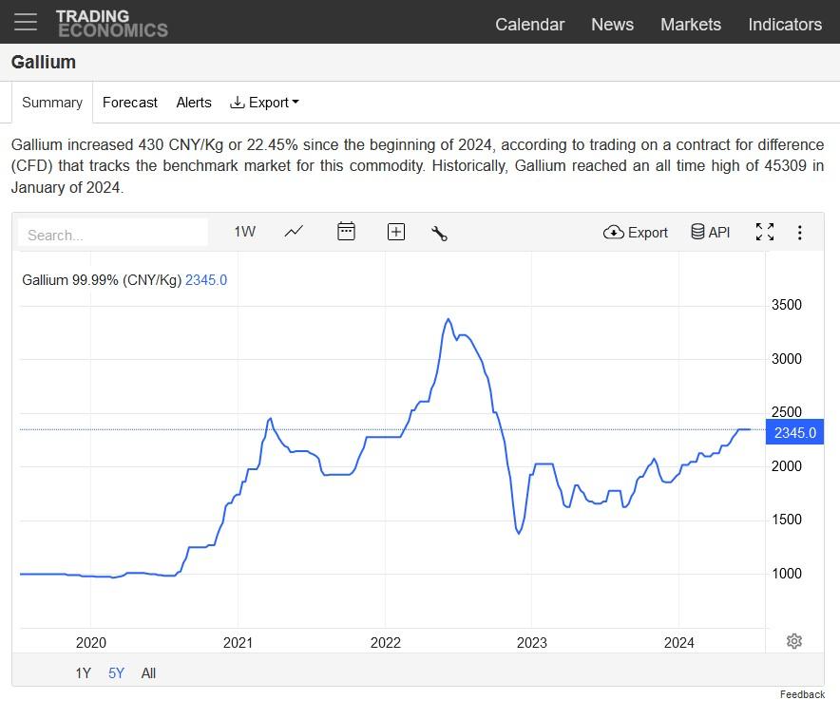Click the chart toolbar cloud Export button
Screen dimensions: 840x719
[636, 232]
